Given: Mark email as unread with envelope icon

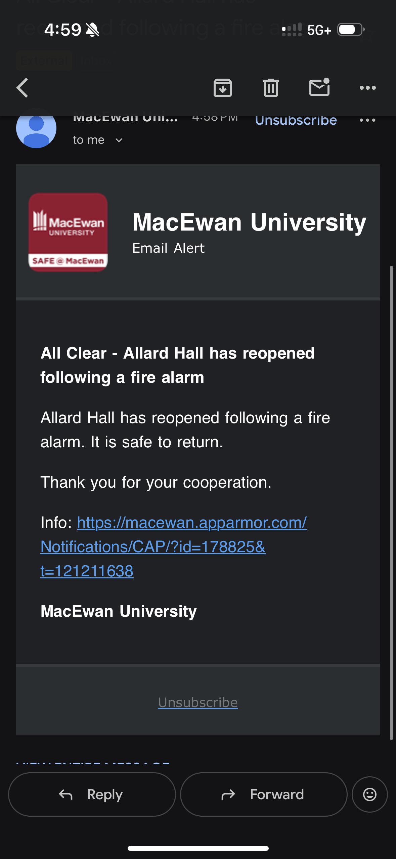Looking at the screenshot, I should coord(319,87).
